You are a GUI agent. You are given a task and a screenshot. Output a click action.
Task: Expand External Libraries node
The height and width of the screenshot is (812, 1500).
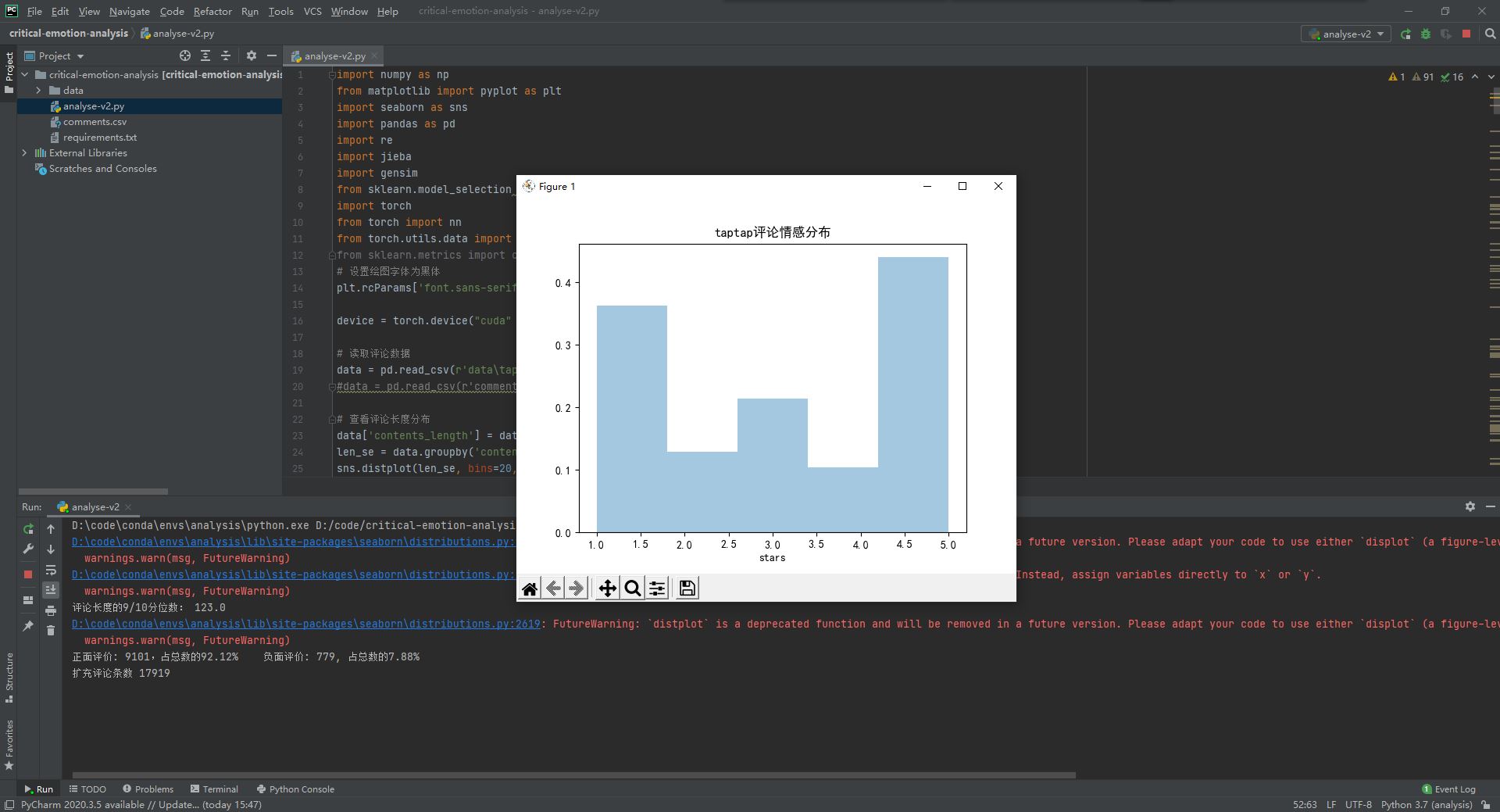coord(25,153)
